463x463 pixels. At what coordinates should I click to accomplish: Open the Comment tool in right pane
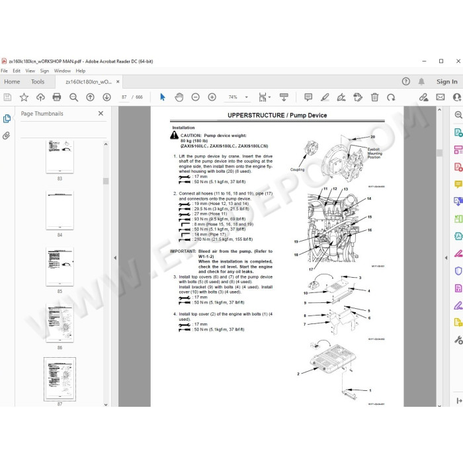[x=458, y=185]
